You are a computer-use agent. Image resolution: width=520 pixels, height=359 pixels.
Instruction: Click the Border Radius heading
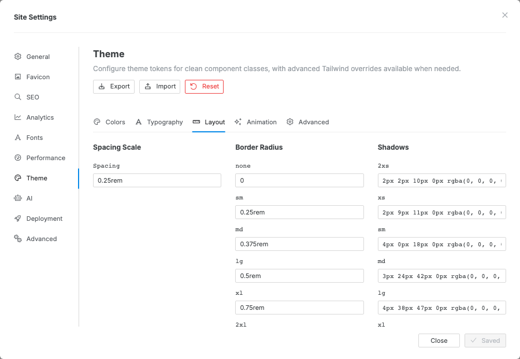point(259,147)
